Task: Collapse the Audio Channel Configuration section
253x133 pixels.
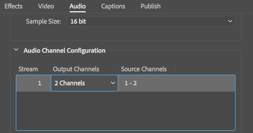Action: coord(17,51)
